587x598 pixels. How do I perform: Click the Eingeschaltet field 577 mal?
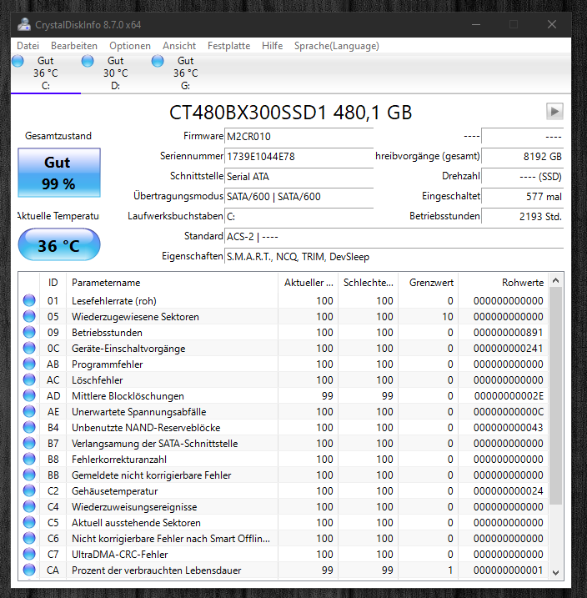click(x=522, y=196)
